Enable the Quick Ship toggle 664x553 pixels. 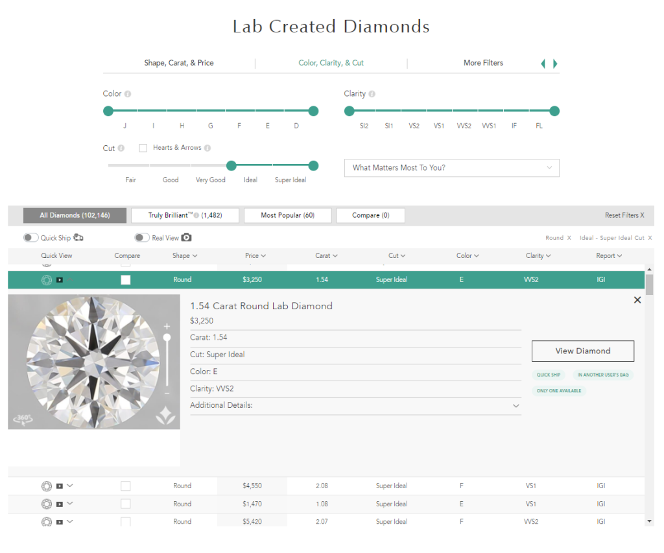pos(30,238)
